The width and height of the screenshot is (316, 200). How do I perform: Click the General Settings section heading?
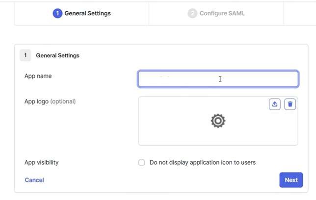(x=57, y=55)
